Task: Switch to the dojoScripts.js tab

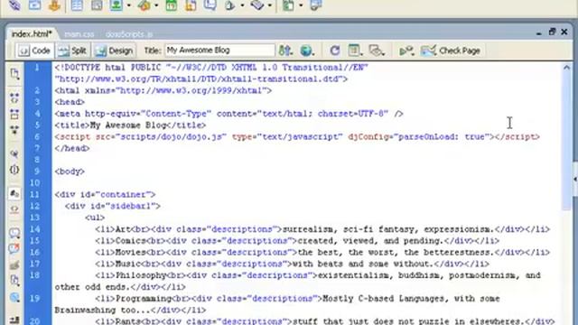Action: [129, 34]
